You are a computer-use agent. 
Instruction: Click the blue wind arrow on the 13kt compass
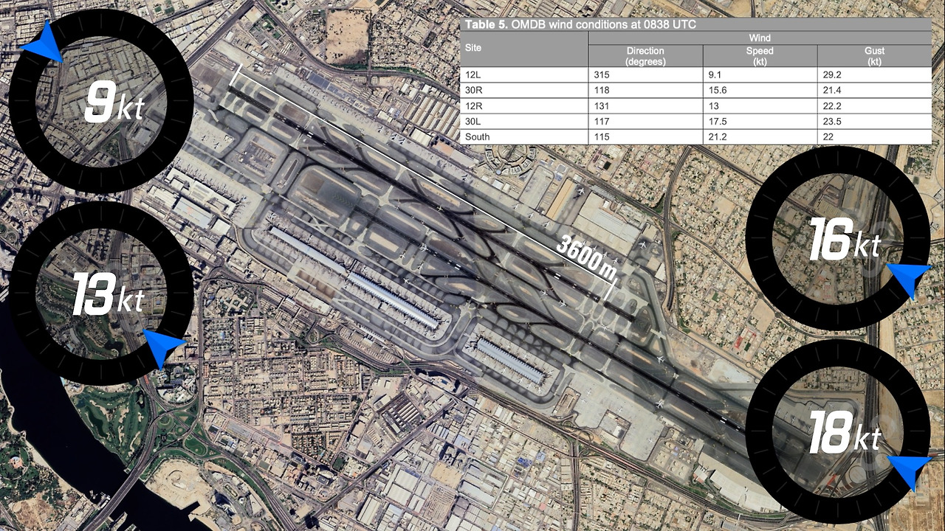164,349
